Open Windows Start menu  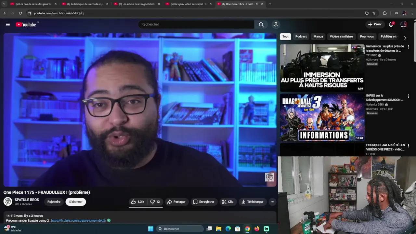(x=151, y=229)
